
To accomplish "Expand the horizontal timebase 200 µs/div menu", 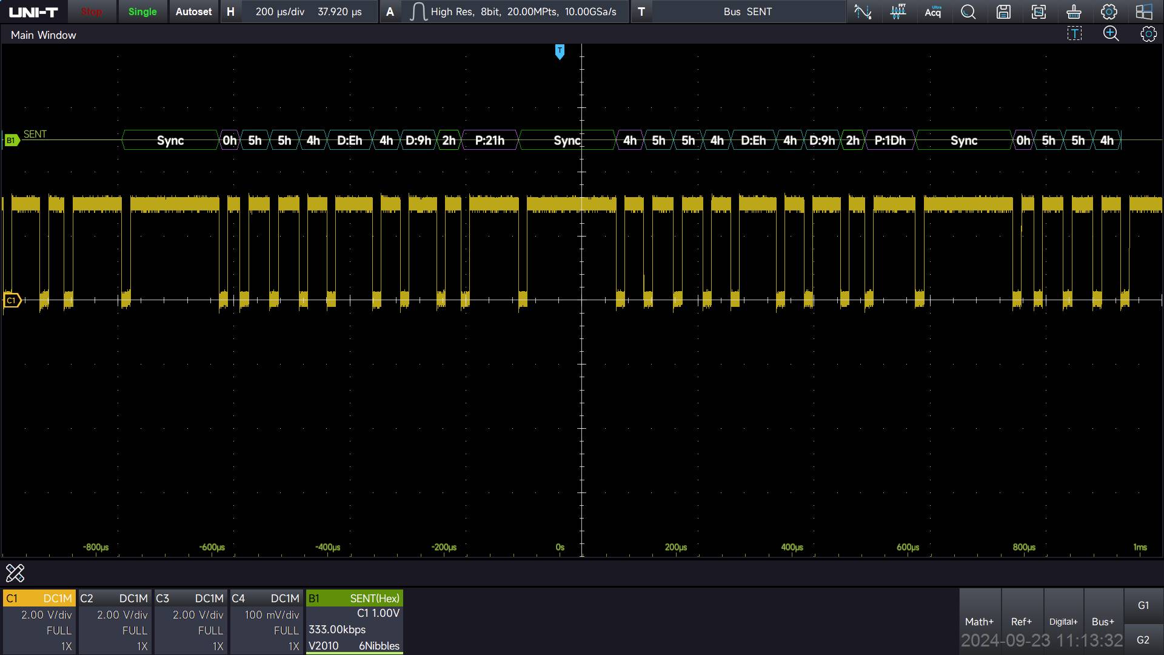I will point(279,12).
